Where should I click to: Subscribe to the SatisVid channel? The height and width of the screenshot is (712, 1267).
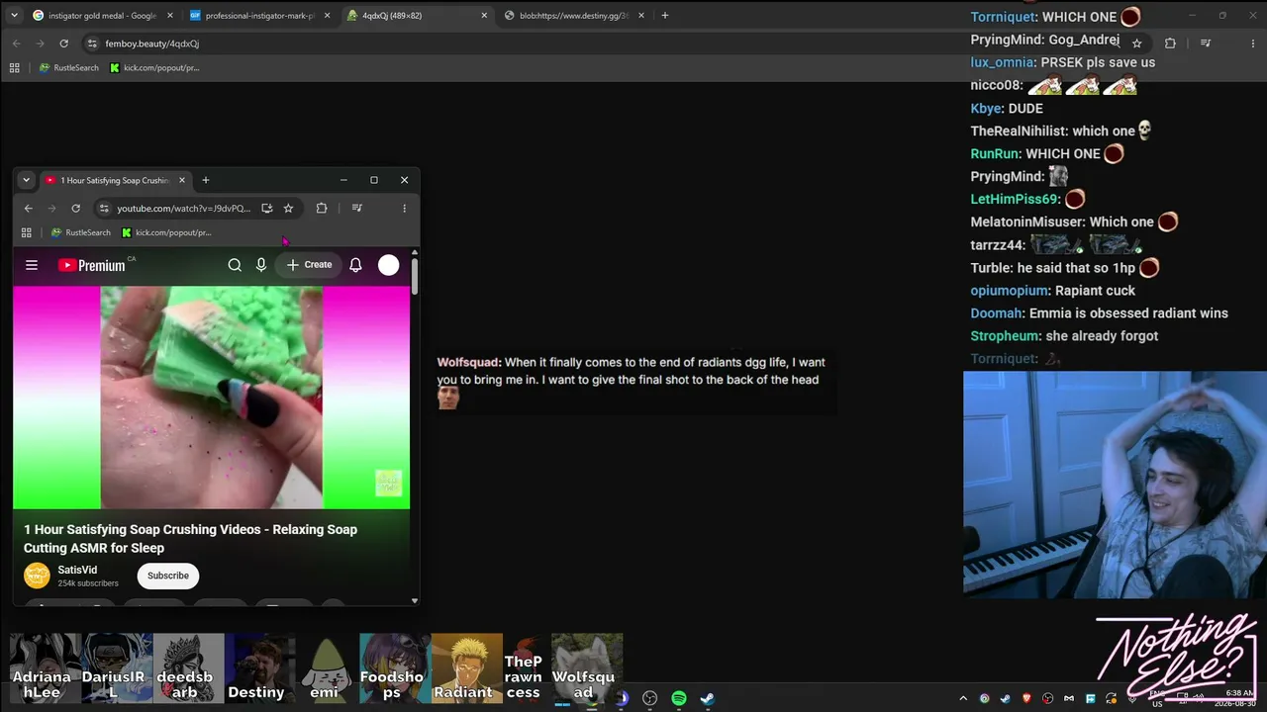point(168,576)
